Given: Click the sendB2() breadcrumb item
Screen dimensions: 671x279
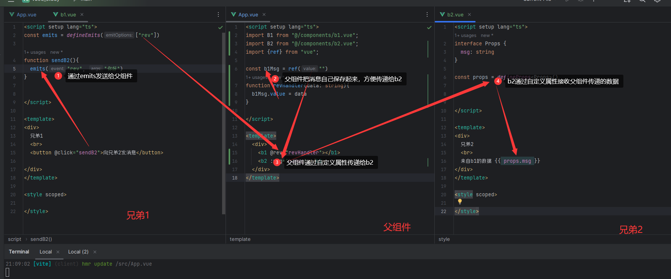Looking at the screenshot, I should (41, 239).
